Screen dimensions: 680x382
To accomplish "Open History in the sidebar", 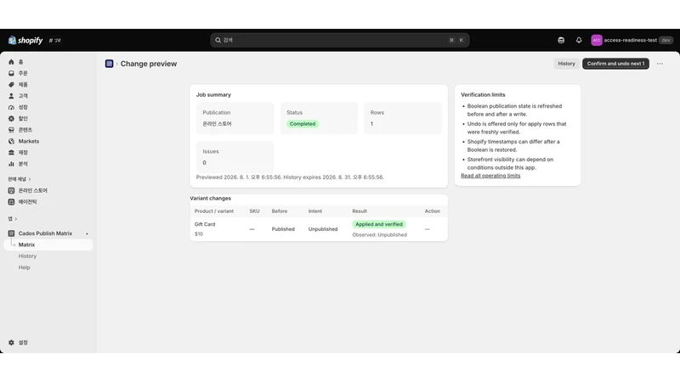I will (27, 256).
